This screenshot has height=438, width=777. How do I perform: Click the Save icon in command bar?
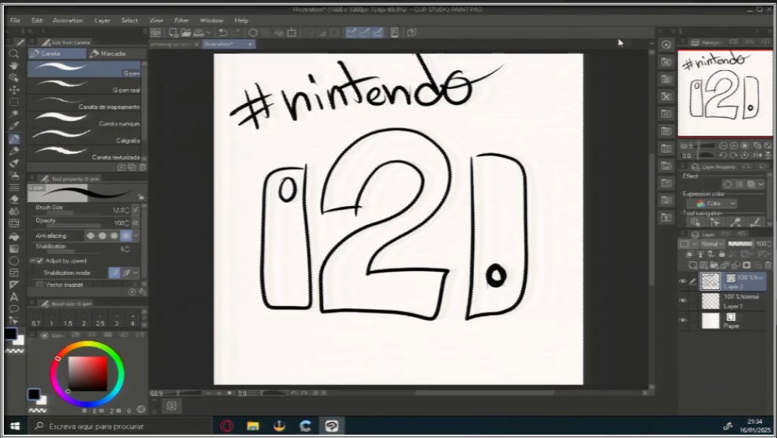coord(198,32)
